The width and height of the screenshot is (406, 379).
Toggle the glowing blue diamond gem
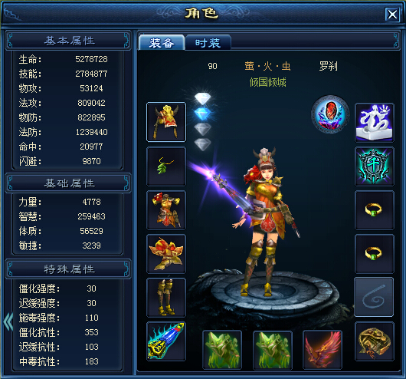click(202, 114)
